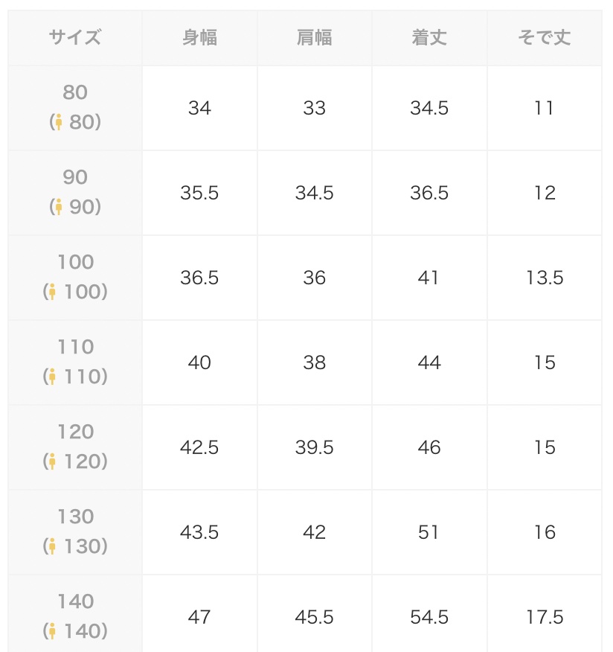The width and height of the screenshot is (613, 652).
Task: Click the size 100 row label
Action: coord(75,278)
